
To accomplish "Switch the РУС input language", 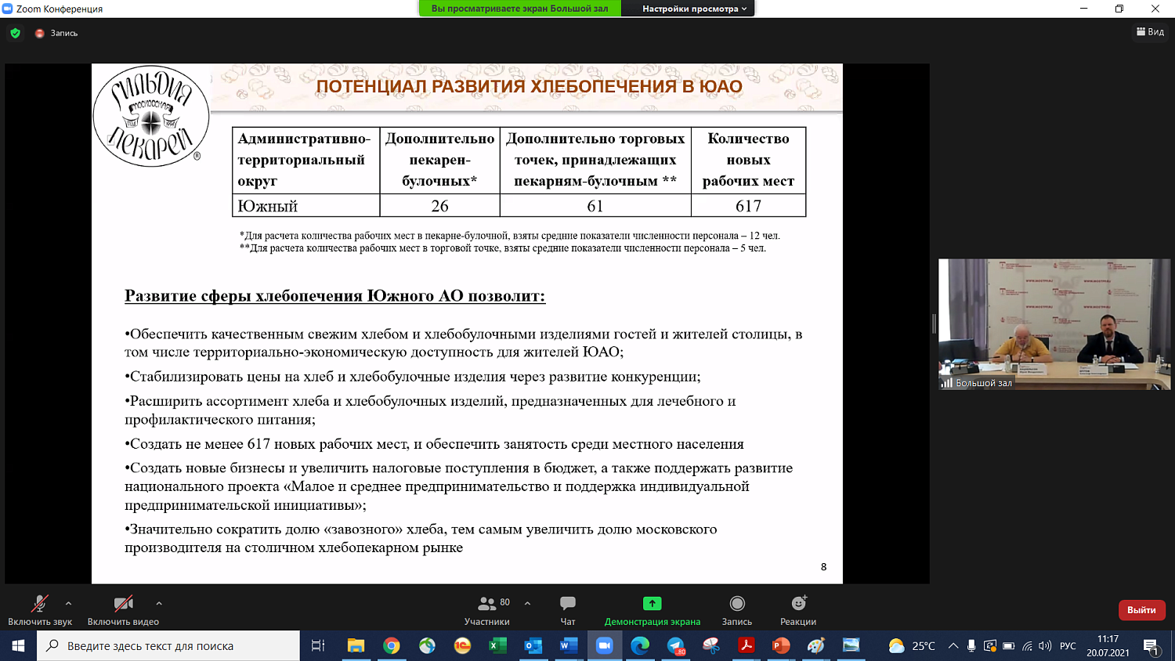I will [1068, 645].
